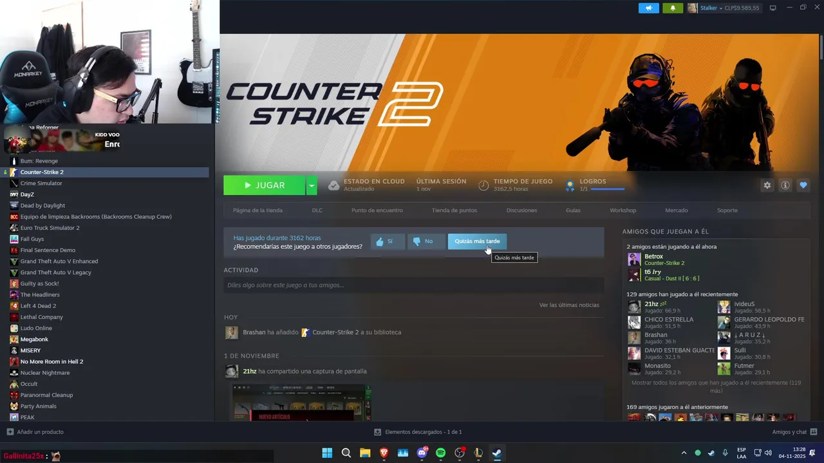Image resolution: width=824 pixels, height=463 pixels.
Task: Open the green notifications bell
Action: 673,8
